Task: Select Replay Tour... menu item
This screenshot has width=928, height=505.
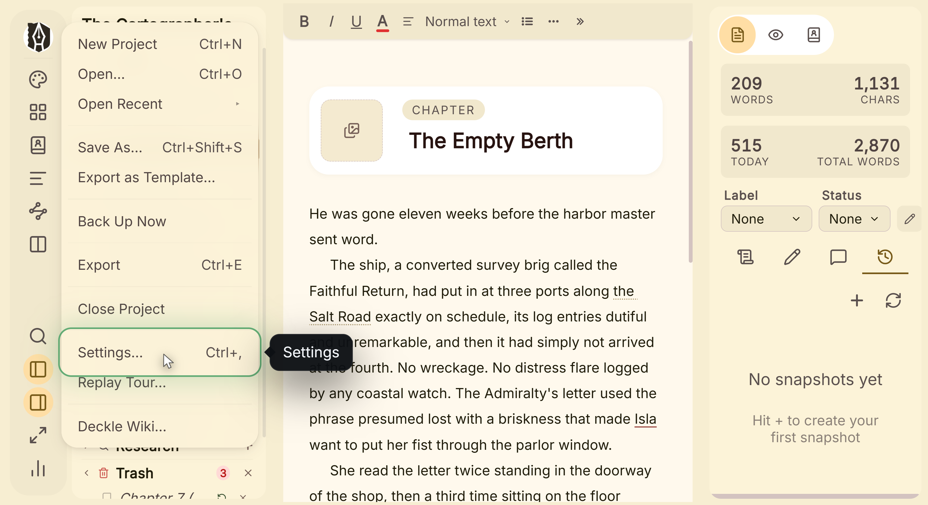Action: (160, 382)
